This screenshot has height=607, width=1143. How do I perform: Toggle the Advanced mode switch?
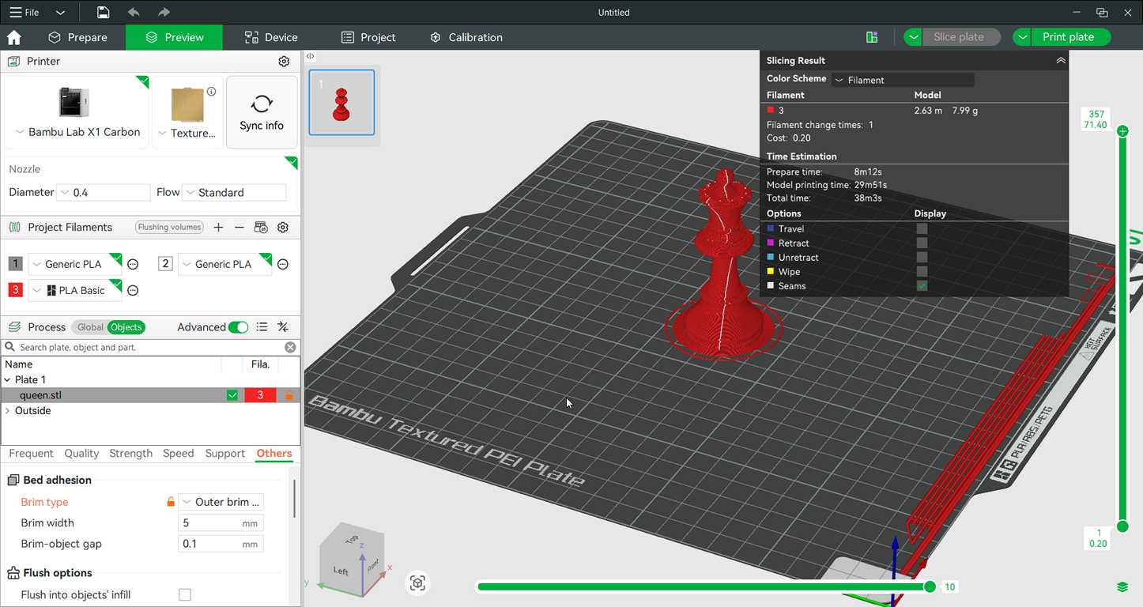pos(238,327)
